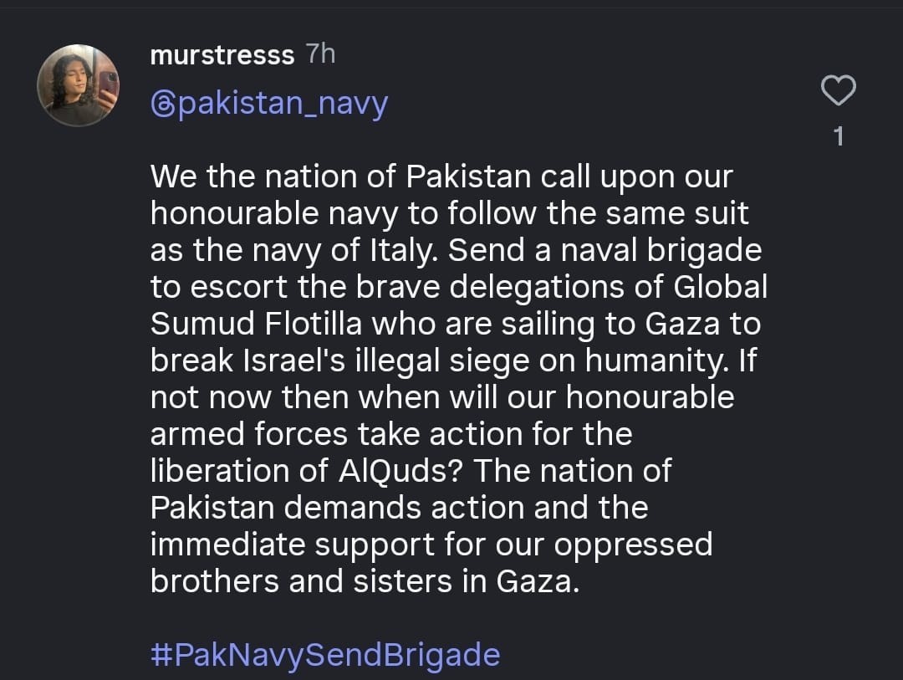Click the 7h timestamp
The image size is (903, 680).
[320, 54]
